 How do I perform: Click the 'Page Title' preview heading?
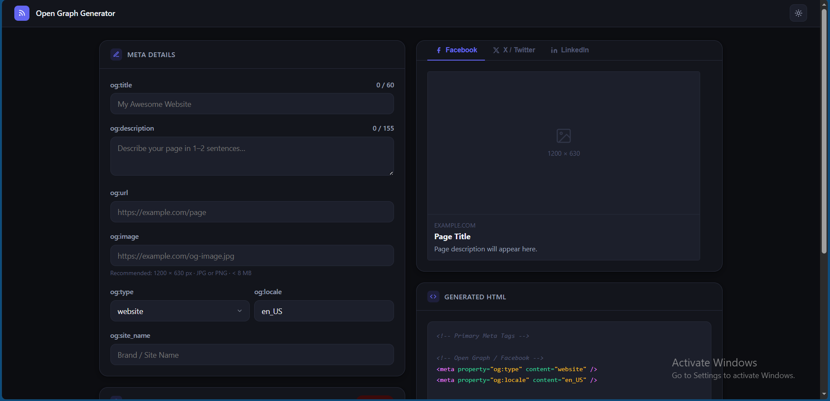pyautogui.click(x=452, y=237)
